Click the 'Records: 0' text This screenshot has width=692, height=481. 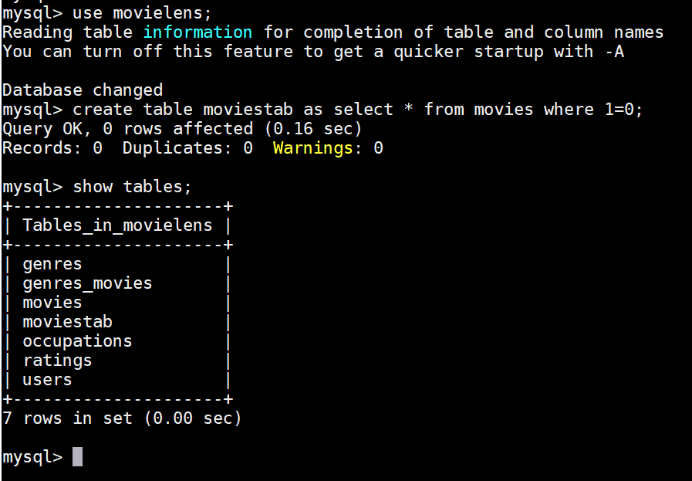52,148
